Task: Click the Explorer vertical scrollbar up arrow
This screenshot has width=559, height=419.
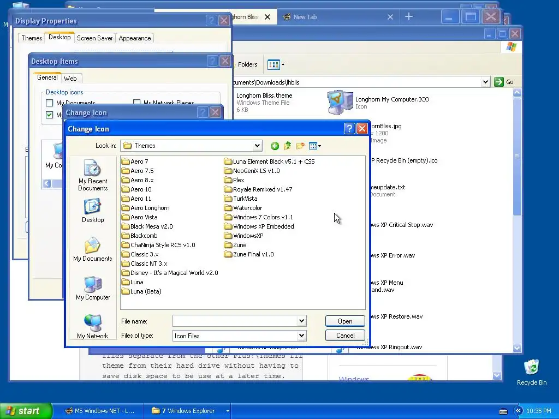Action: [517, 93]
